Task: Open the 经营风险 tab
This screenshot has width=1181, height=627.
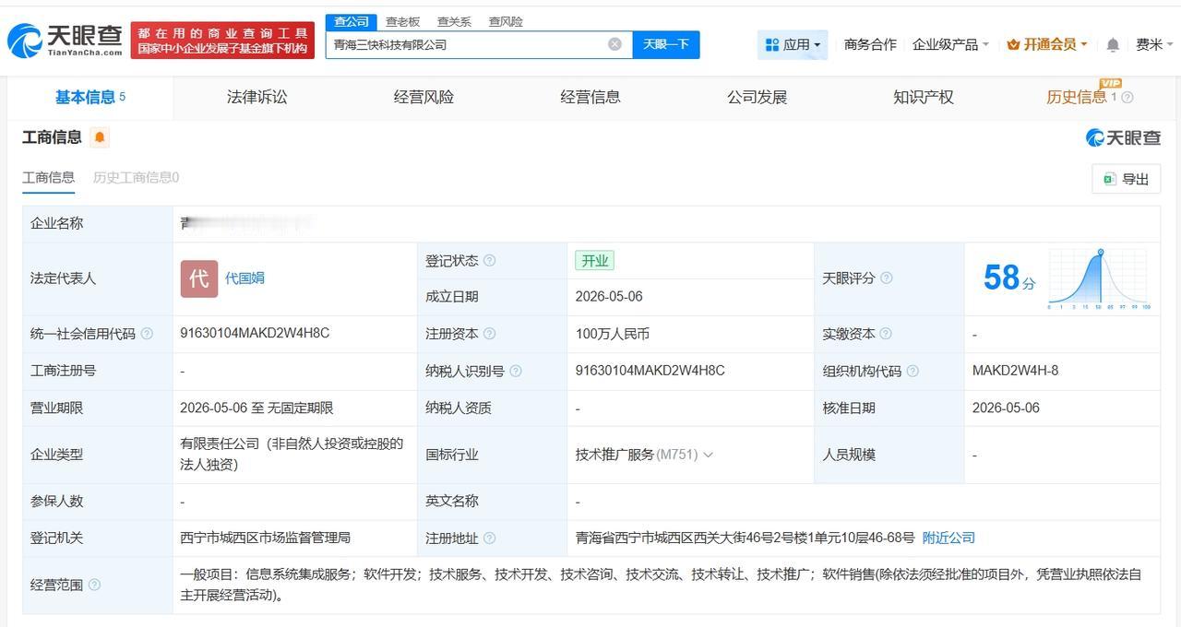Action: (x=423, y=97)
